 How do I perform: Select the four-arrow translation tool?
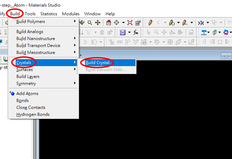[x=98, y=23]
